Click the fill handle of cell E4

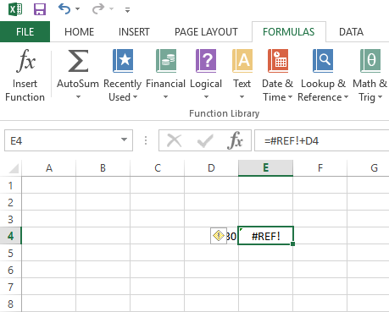(x=292, y=244)
